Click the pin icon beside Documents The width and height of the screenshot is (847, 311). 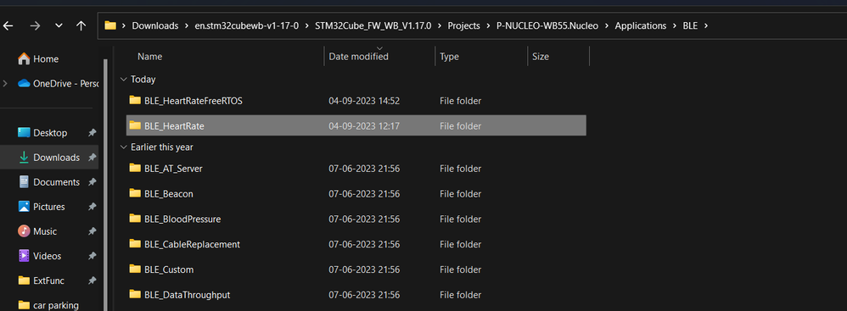pos(92,182)
